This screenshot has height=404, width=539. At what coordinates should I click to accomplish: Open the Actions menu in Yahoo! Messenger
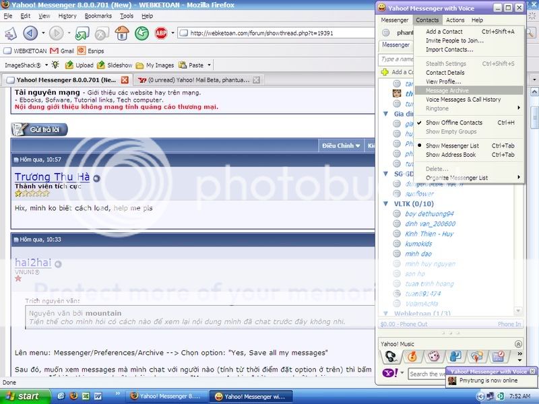coord(455,20)
